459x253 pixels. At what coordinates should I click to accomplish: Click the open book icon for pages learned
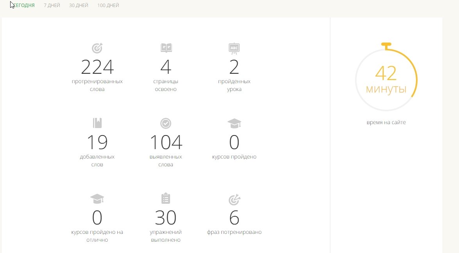point(166,48)
